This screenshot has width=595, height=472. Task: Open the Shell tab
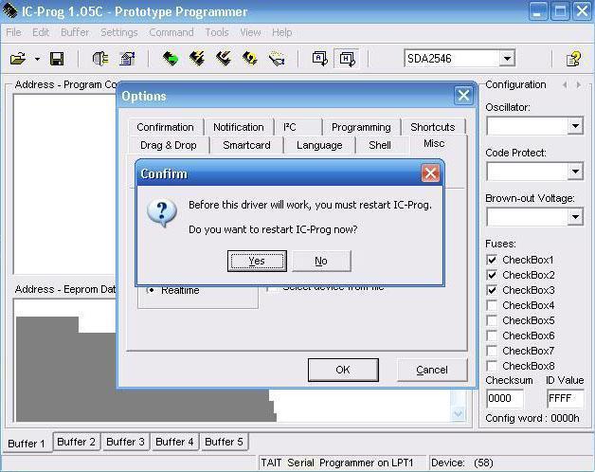click(x=380, y=145)
